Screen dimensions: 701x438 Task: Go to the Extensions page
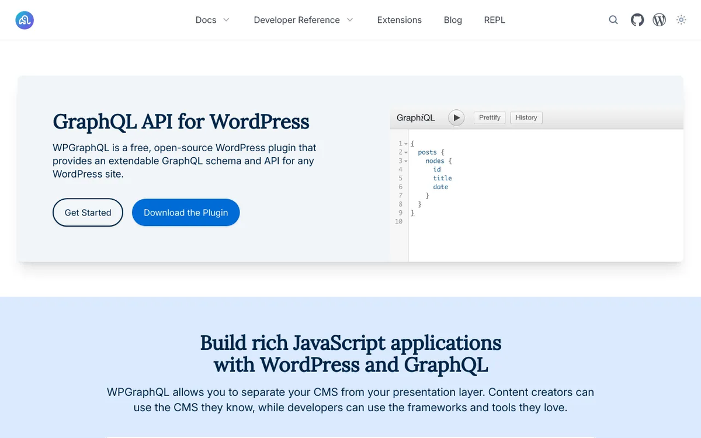click(400, 20)
